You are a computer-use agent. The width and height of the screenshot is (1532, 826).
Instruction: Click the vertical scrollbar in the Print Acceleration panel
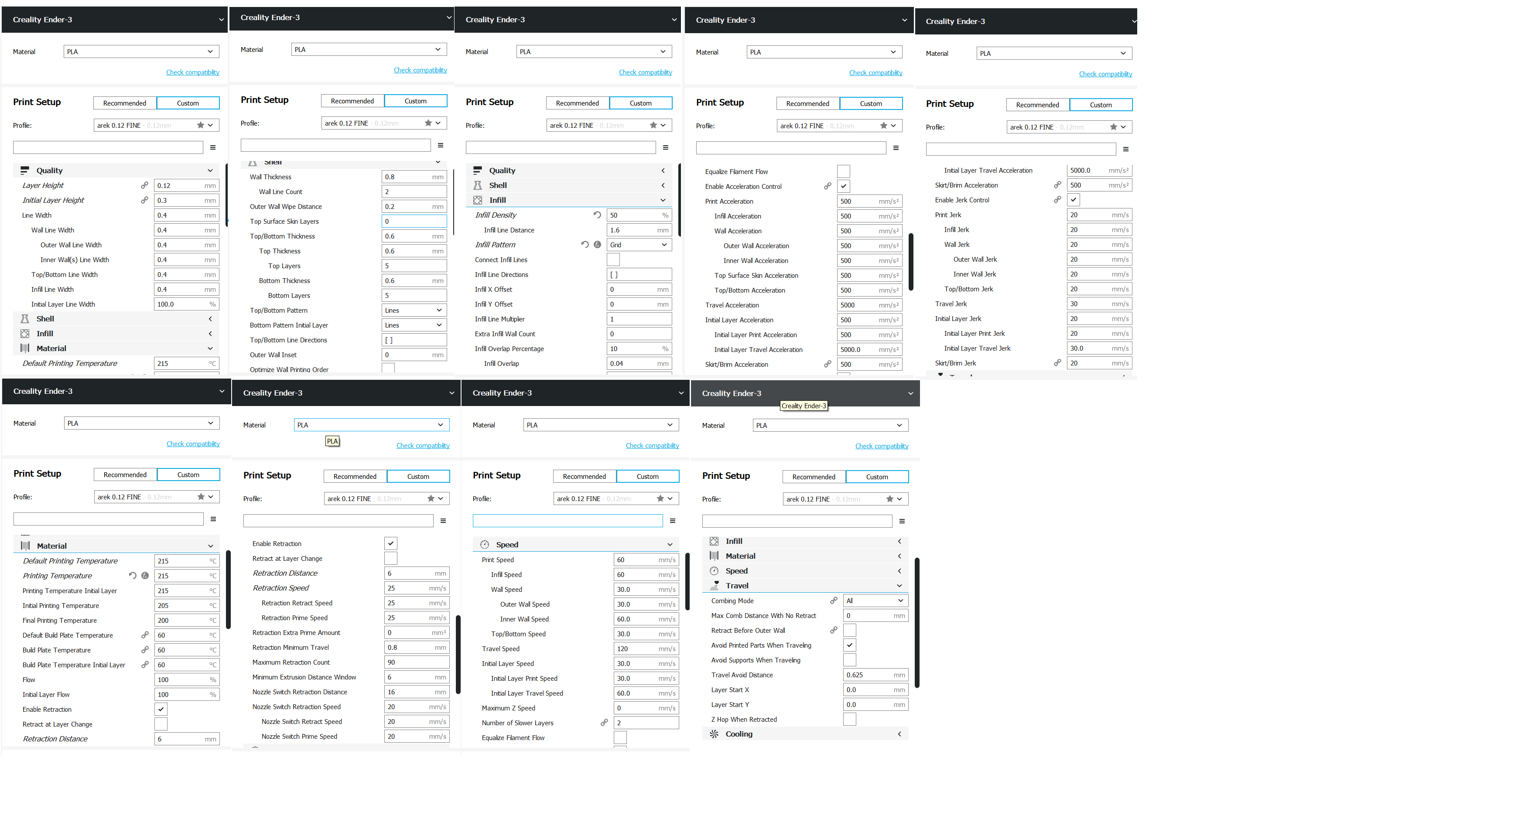(911, 262)
